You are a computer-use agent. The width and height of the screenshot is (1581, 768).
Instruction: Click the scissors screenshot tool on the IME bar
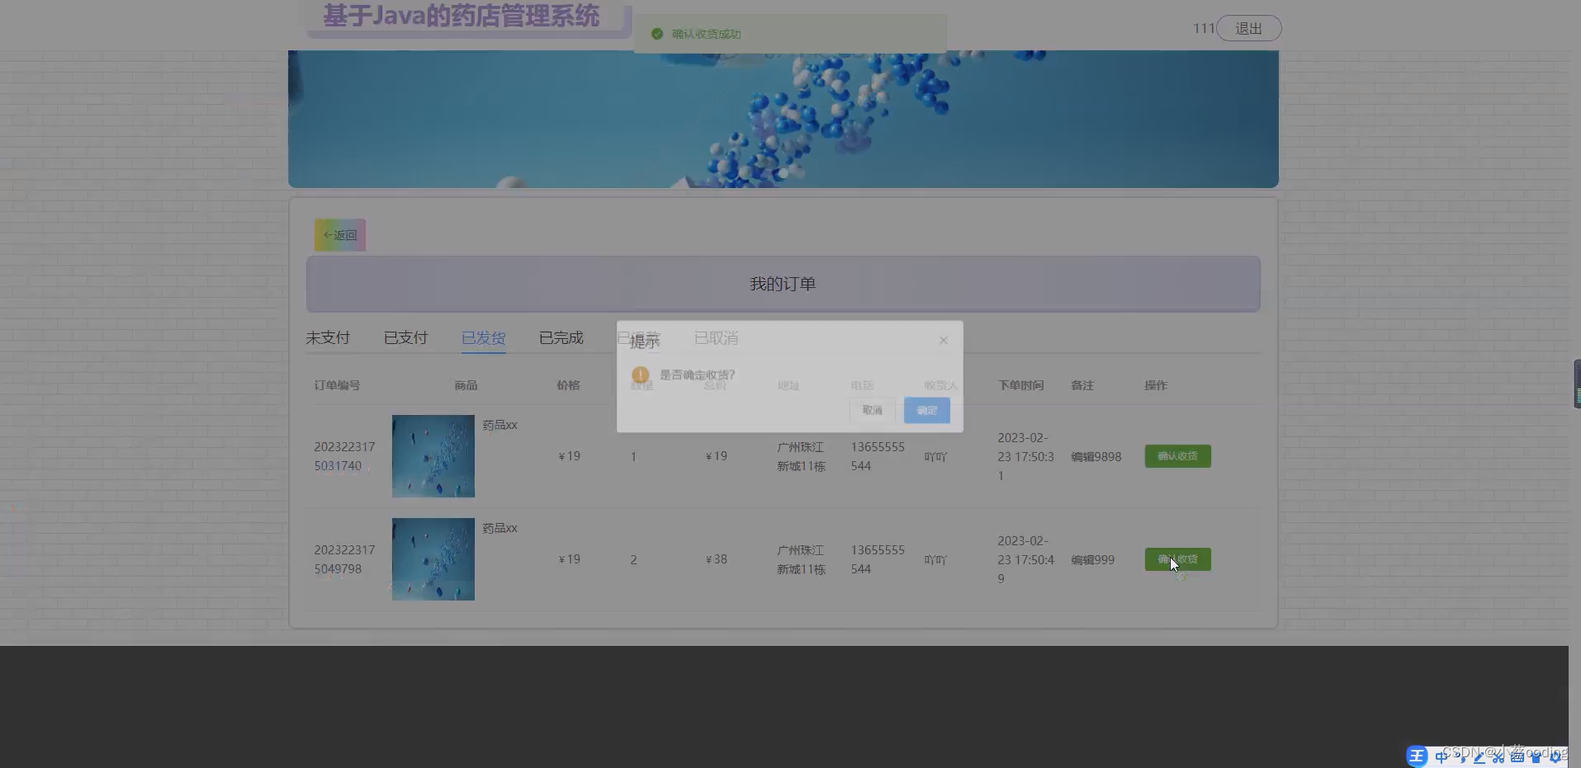[1498, 756]
